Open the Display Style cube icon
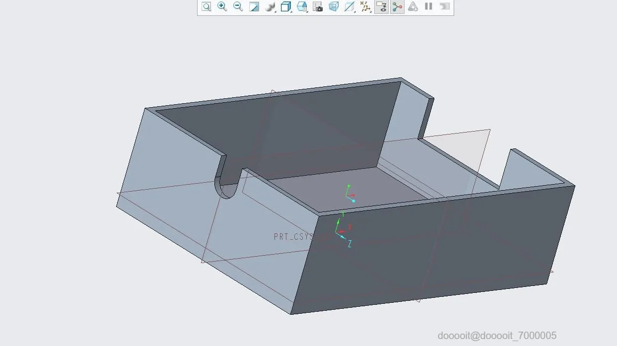Screen dimensions: 617x346 click(x=286, y=7)
